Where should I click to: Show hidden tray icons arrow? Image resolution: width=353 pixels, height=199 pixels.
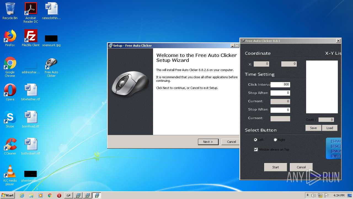[x=308, y=195]
